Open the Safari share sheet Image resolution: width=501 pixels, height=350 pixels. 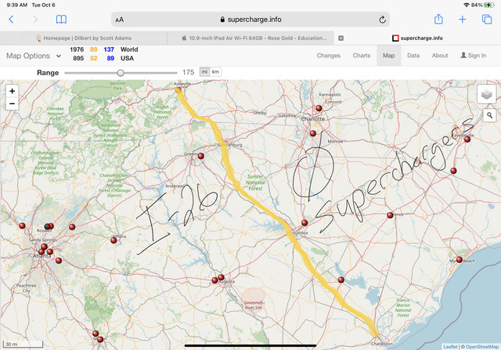438,19
